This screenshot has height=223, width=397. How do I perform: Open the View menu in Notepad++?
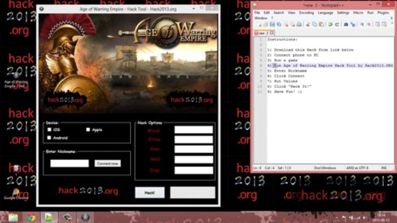point(291,13)
